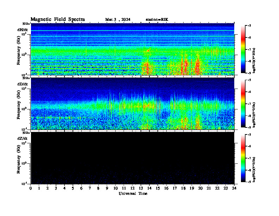This screenshot has height=216, width=279.
Task: Click the "-9" tick on the dH/dt color bar
Action: coord(249,73)
